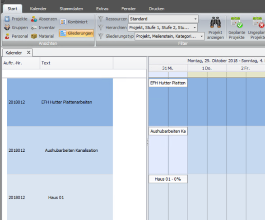Screen dimensions: 265x220
Task: Select the Aushubarbeiten Kanalisation row
Action: coord(60,150)
